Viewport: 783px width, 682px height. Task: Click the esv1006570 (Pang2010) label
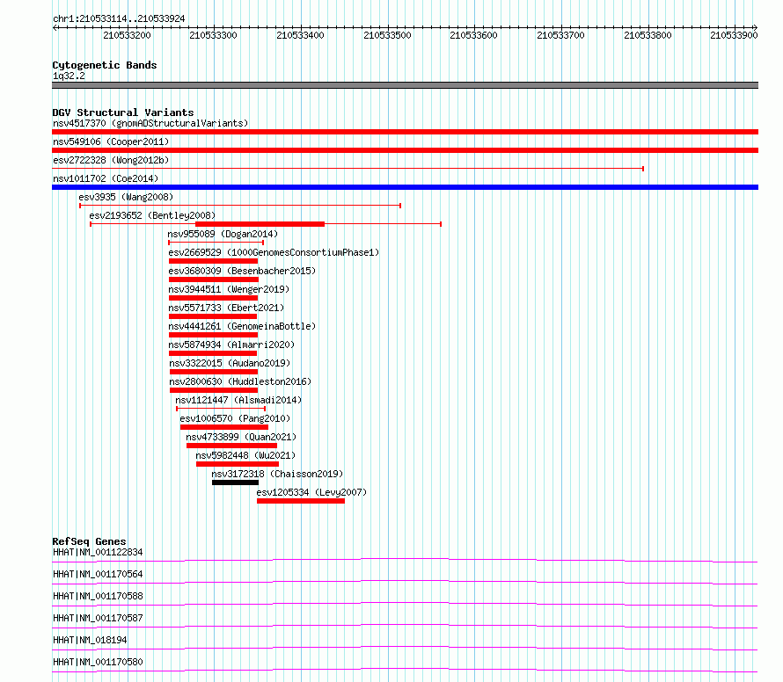coord(235,418)
